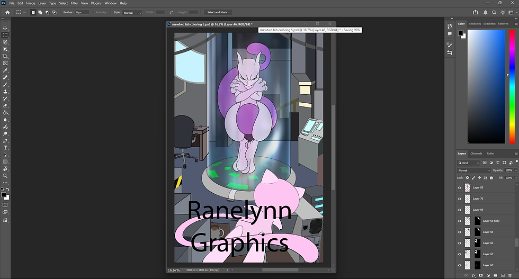Select the Frame tool
Image resolution: width=519 pixels, height=279 pixels.
click(x=5, y=63)
